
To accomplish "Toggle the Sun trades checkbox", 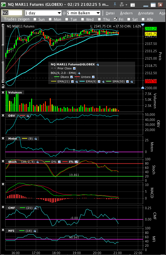I will pyautogui.click(x=35, y=19).
